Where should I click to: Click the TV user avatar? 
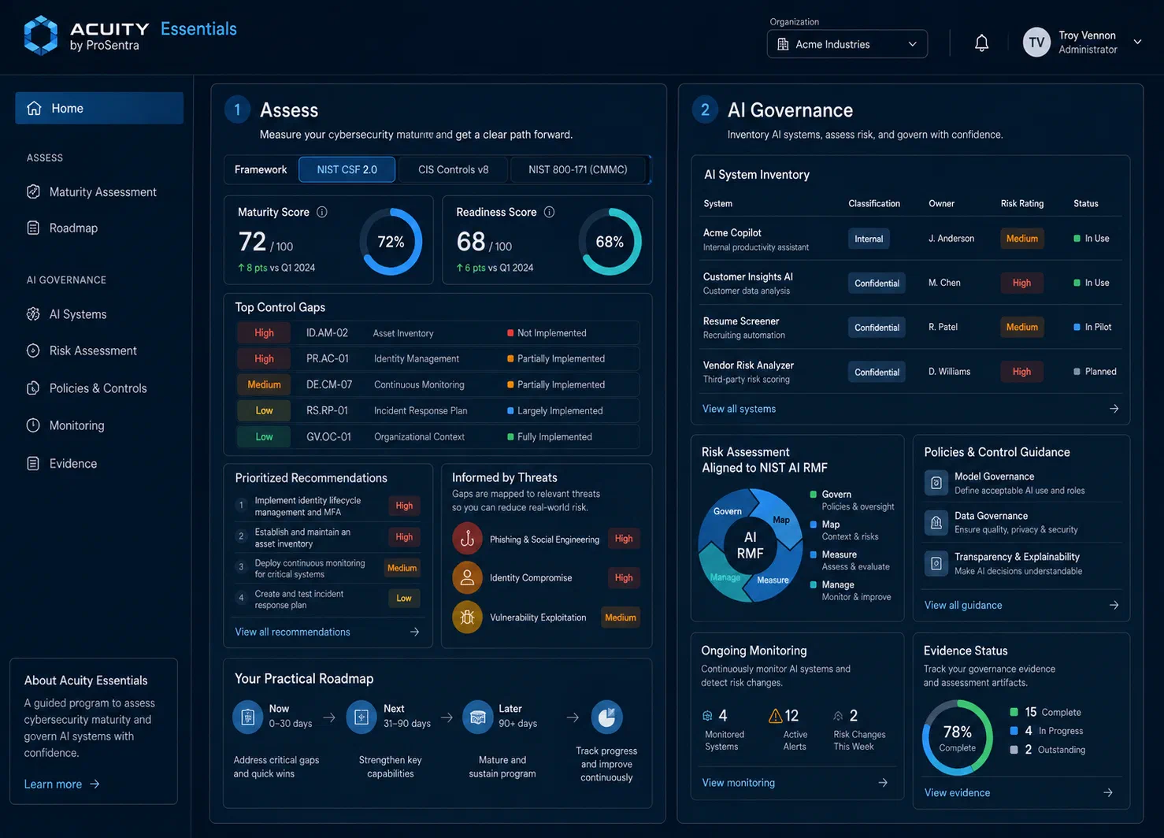(x=1036, y=43)
